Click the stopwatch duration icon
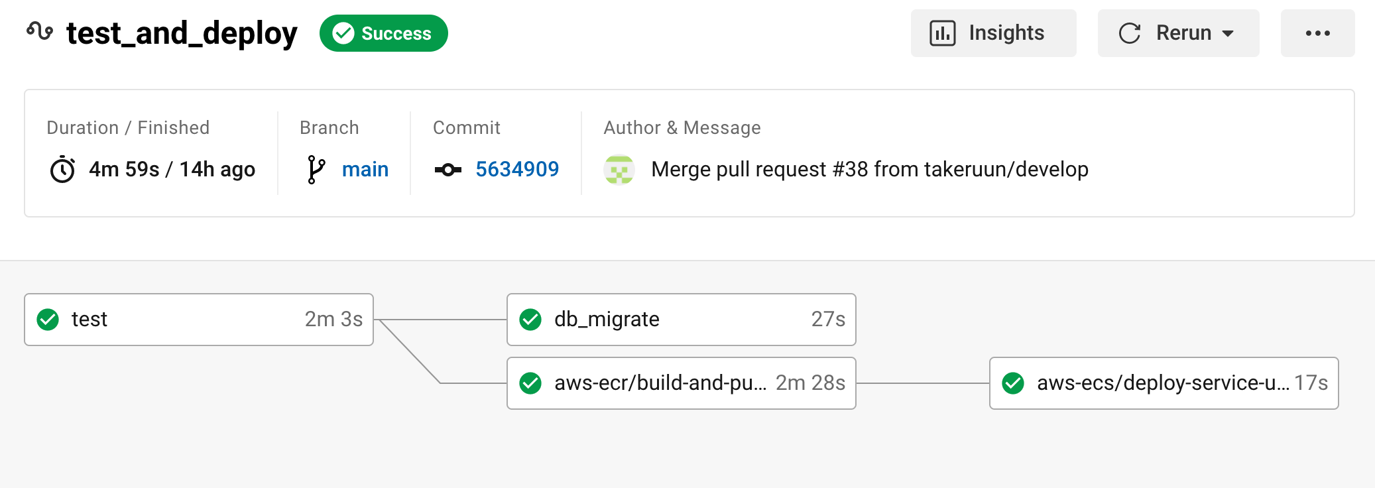The height and width of the screenshot is (488, 1375). [x=62, y=170]
